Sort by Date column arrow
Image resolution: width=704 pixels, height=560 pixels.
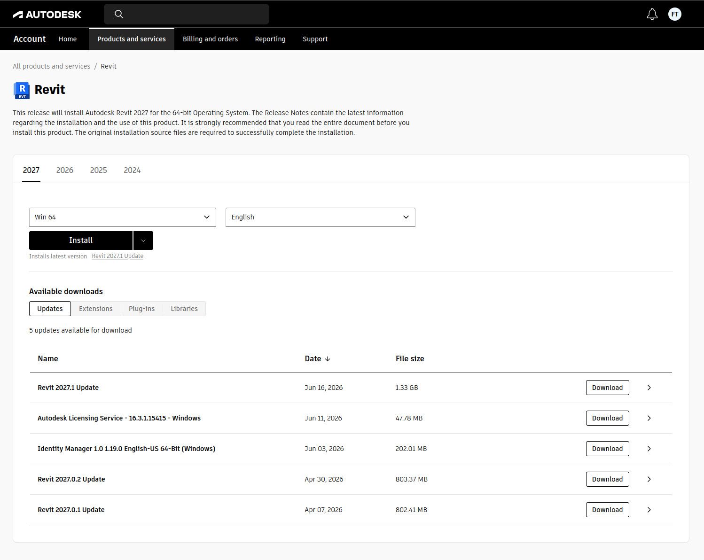(x=328, y=359)
